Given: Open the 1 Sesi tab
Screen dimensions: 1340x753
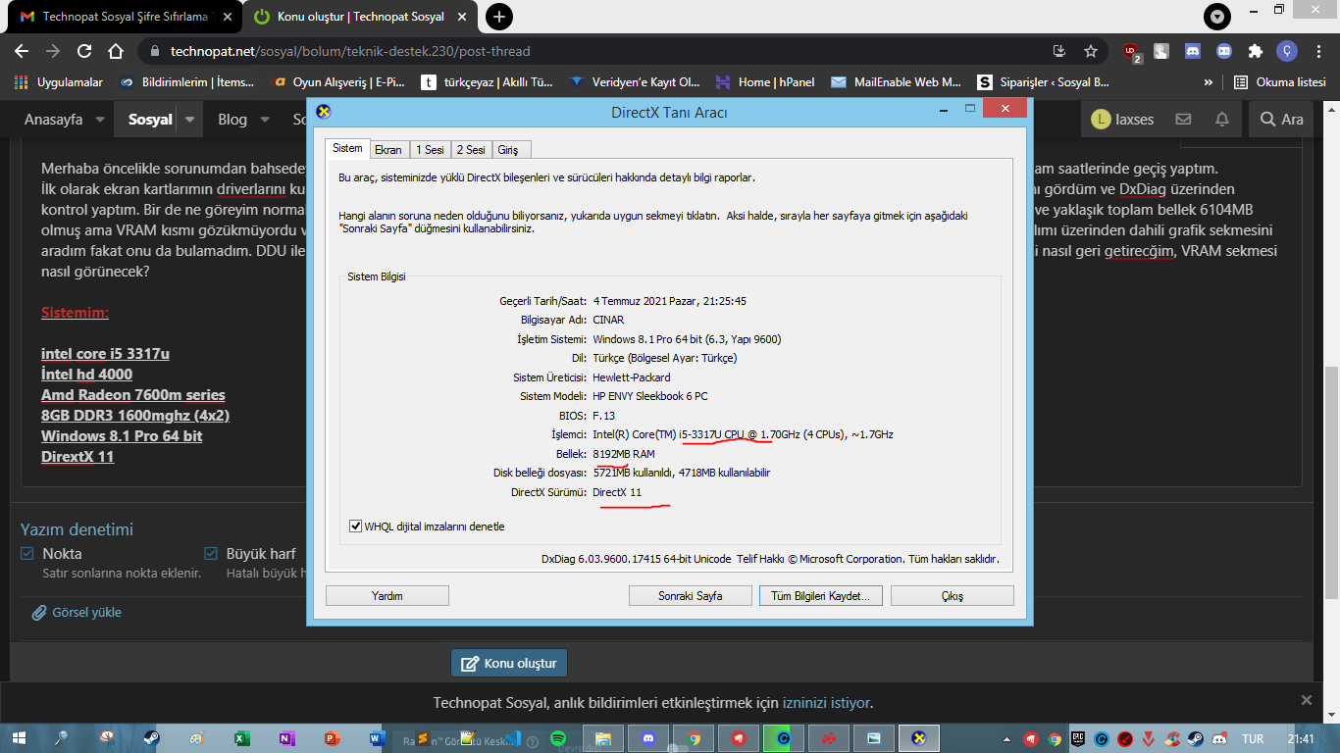Looking at the screenshot, I should (x=430, y=150).
